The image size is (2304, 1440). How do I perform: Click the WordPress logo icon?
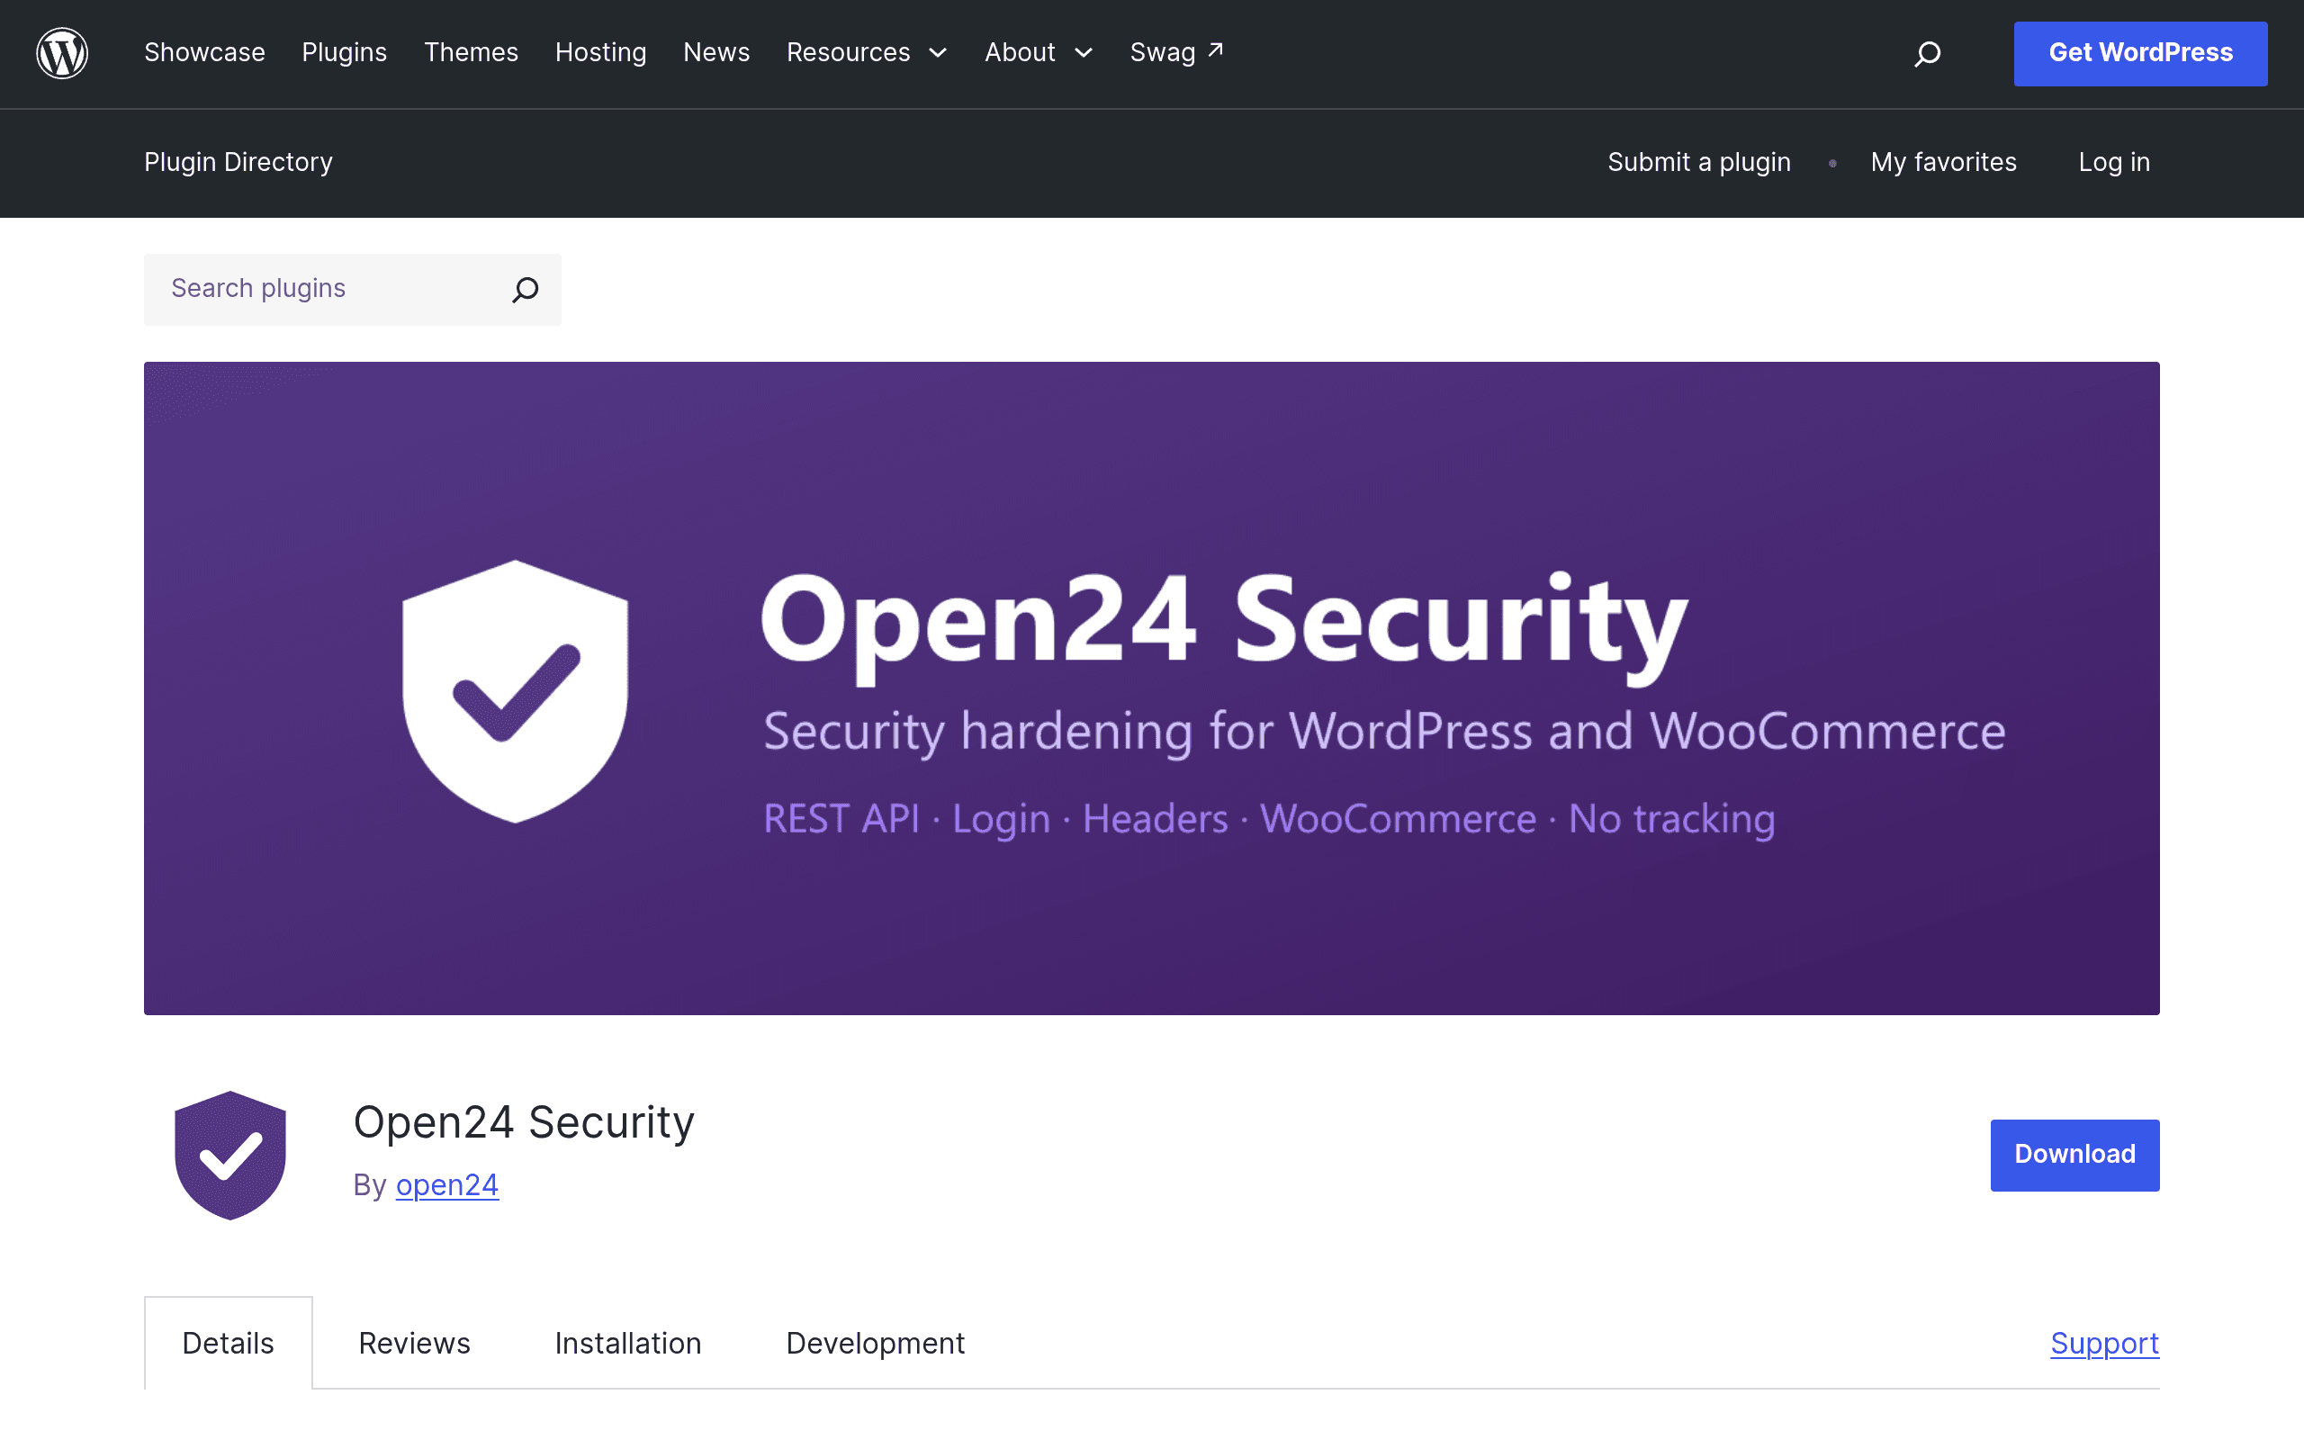(62, 53)
